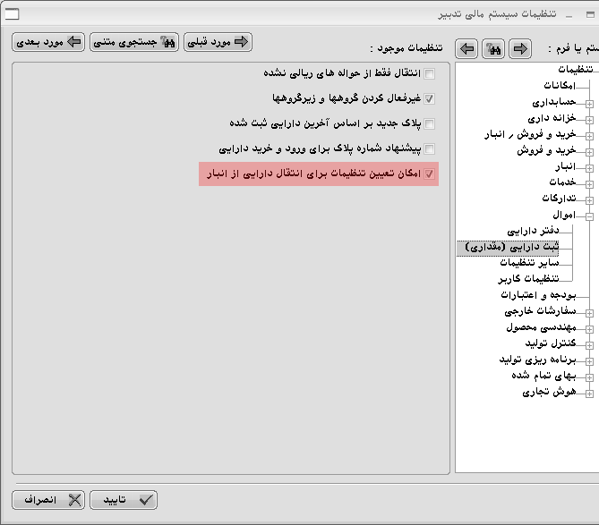The width and height of the screenshot is (599, 525).
Task: Toggle پلاک جدید بر اساس آخرین دارایی checkbox
Action: tap(430, 123)
